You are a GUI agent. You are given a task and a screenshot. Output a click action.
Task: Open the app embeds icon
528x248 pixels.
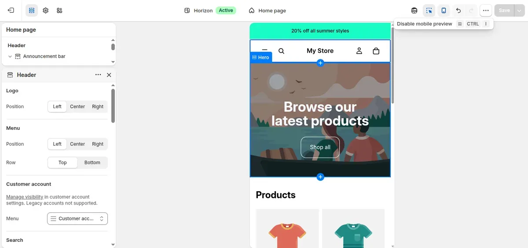pos(60,10)
